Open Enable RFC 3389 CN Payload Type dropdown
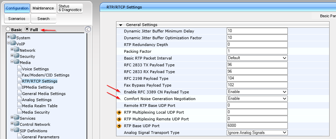The width and height of the screenshot is (336, 139). [x=257, y=92]
